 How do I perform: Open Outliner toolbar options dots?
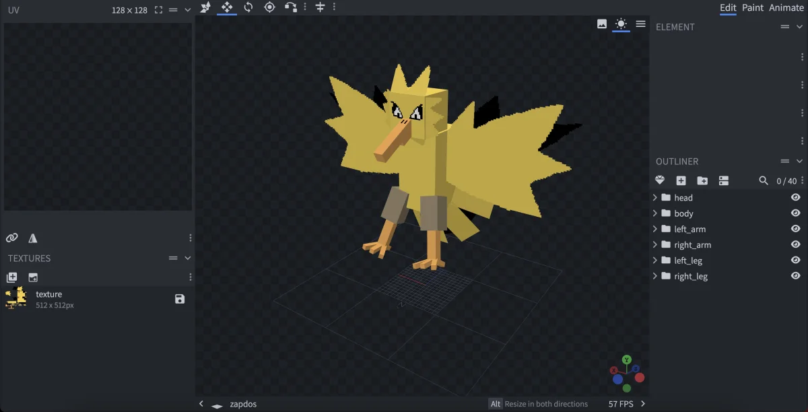[x=802, y=180]
